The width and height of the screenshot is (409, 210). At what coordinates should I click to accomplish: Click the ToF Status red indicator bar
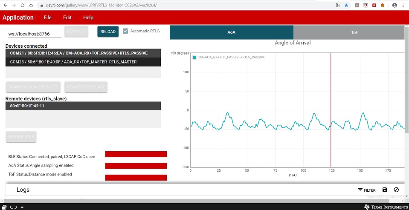(x=136, y=178)
